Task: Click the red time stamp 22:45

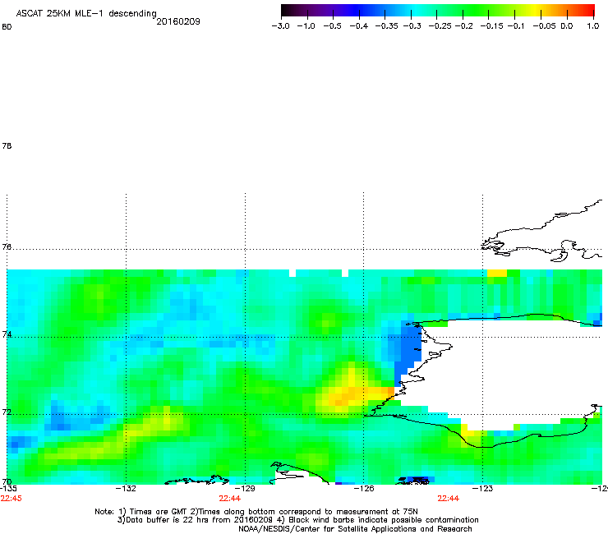Action: [x=12, y=499]
